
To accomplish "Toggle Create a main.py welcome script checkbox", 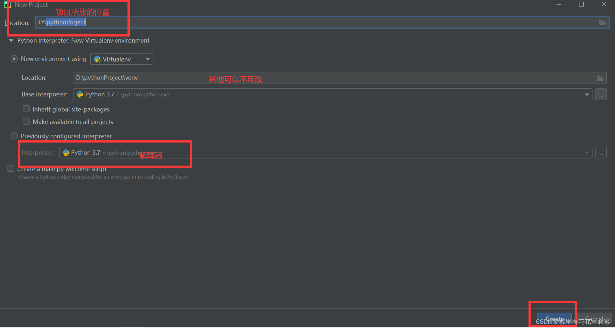I will (11, 168).
